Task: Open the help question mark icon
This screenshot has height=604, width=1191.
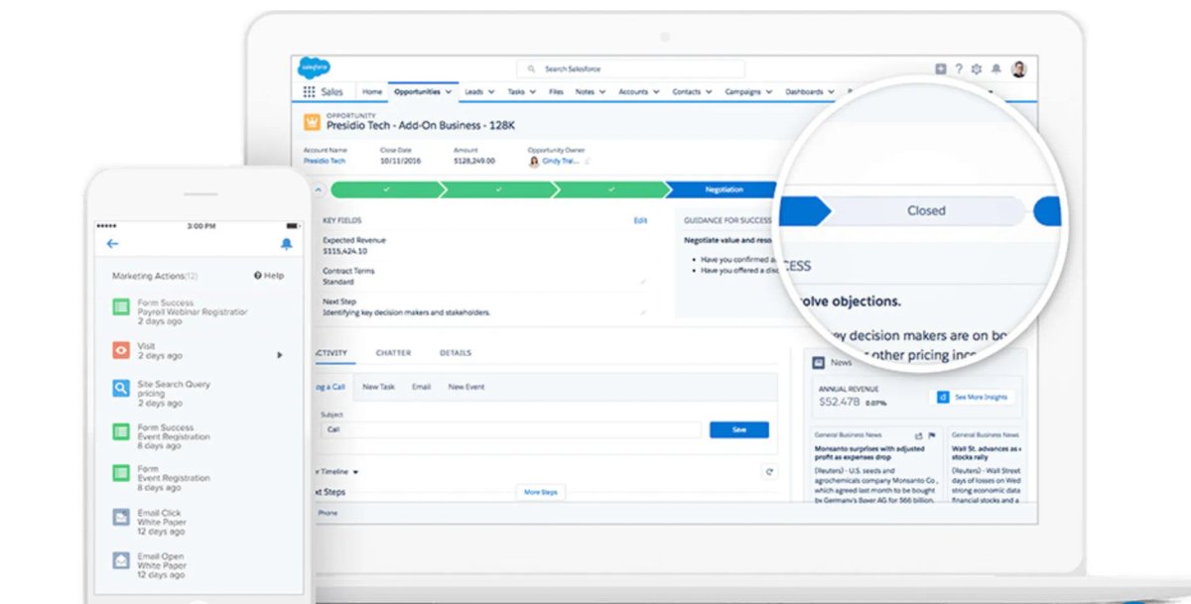Action: 959,68
